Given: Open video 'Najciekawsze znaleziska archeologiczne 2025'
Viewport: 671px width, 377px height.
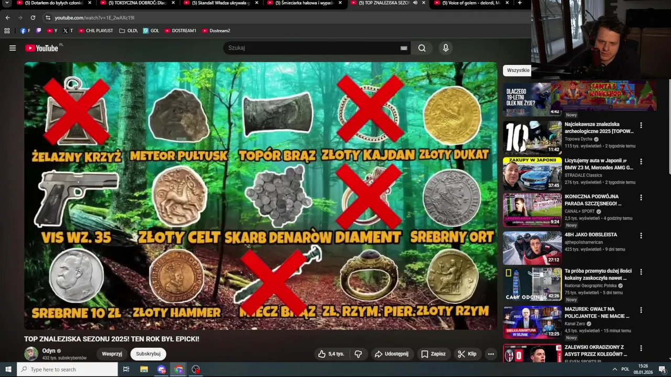Looking at the screenshot, I should click(599, 128).
